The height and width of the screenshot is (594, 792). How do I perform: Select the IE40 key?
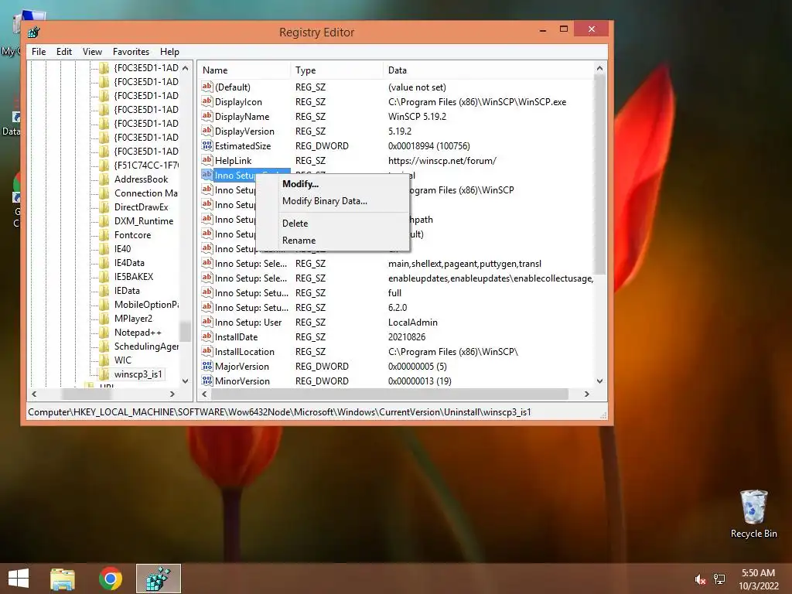(122, 249)
